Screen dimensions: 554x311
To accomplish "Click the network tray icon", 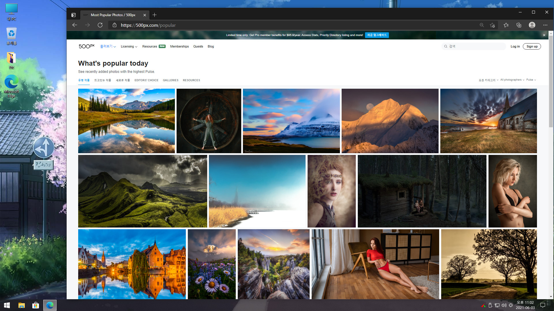I will (x=497, y=305).
